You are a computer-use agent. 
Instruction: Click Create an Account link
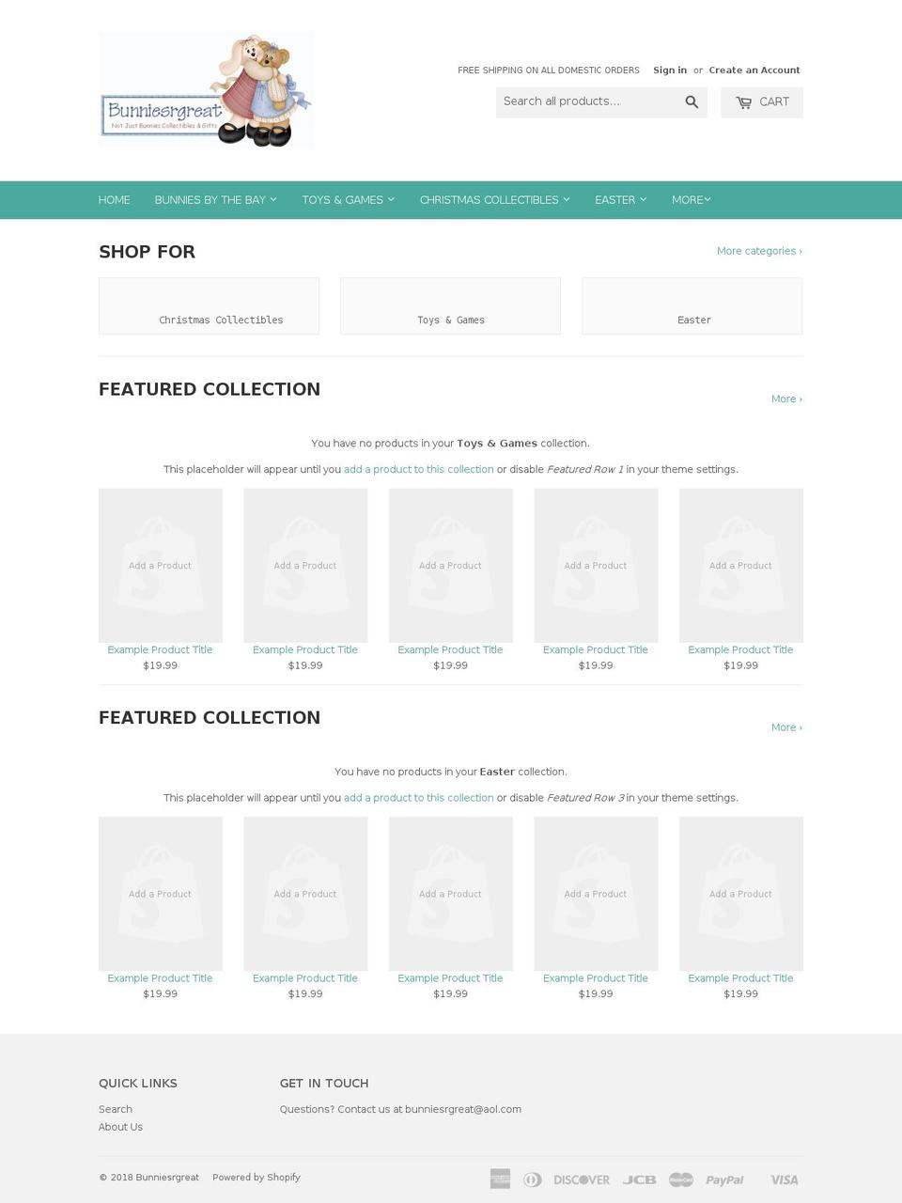[754, 70]
